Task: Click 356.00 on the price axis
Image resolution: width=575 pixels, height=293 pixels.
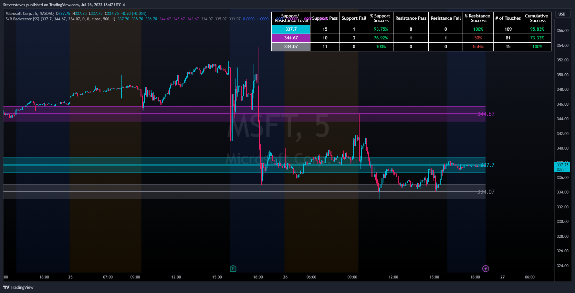Action: [563, 31]
